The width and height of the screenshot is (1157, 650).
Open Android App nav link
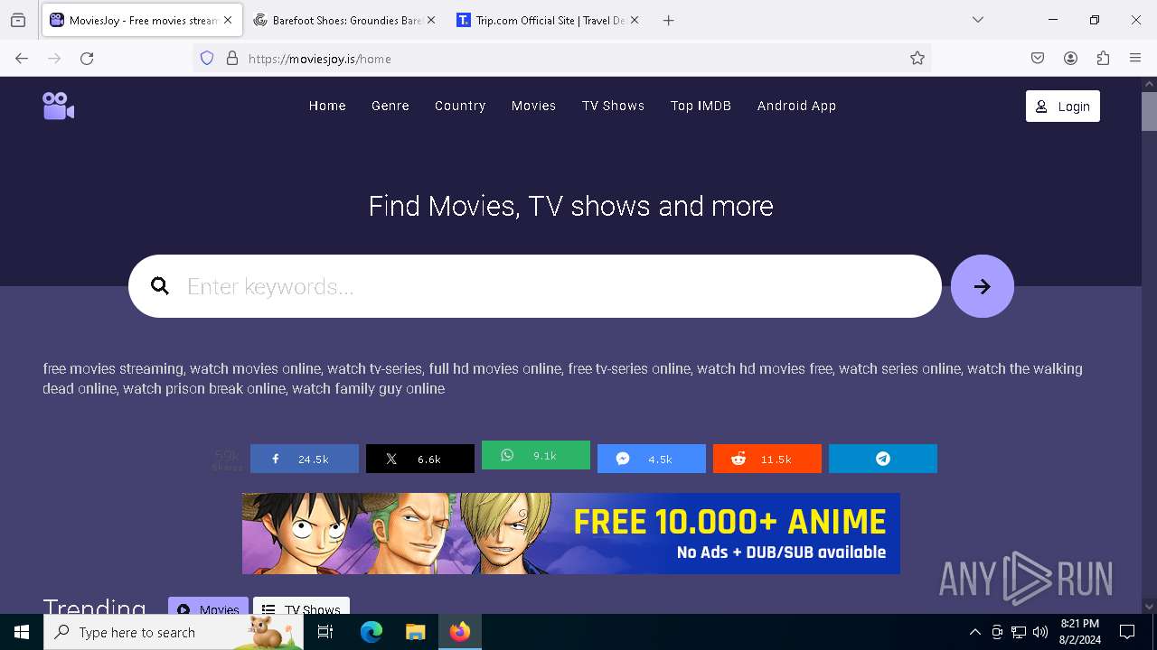coord(796,106)
